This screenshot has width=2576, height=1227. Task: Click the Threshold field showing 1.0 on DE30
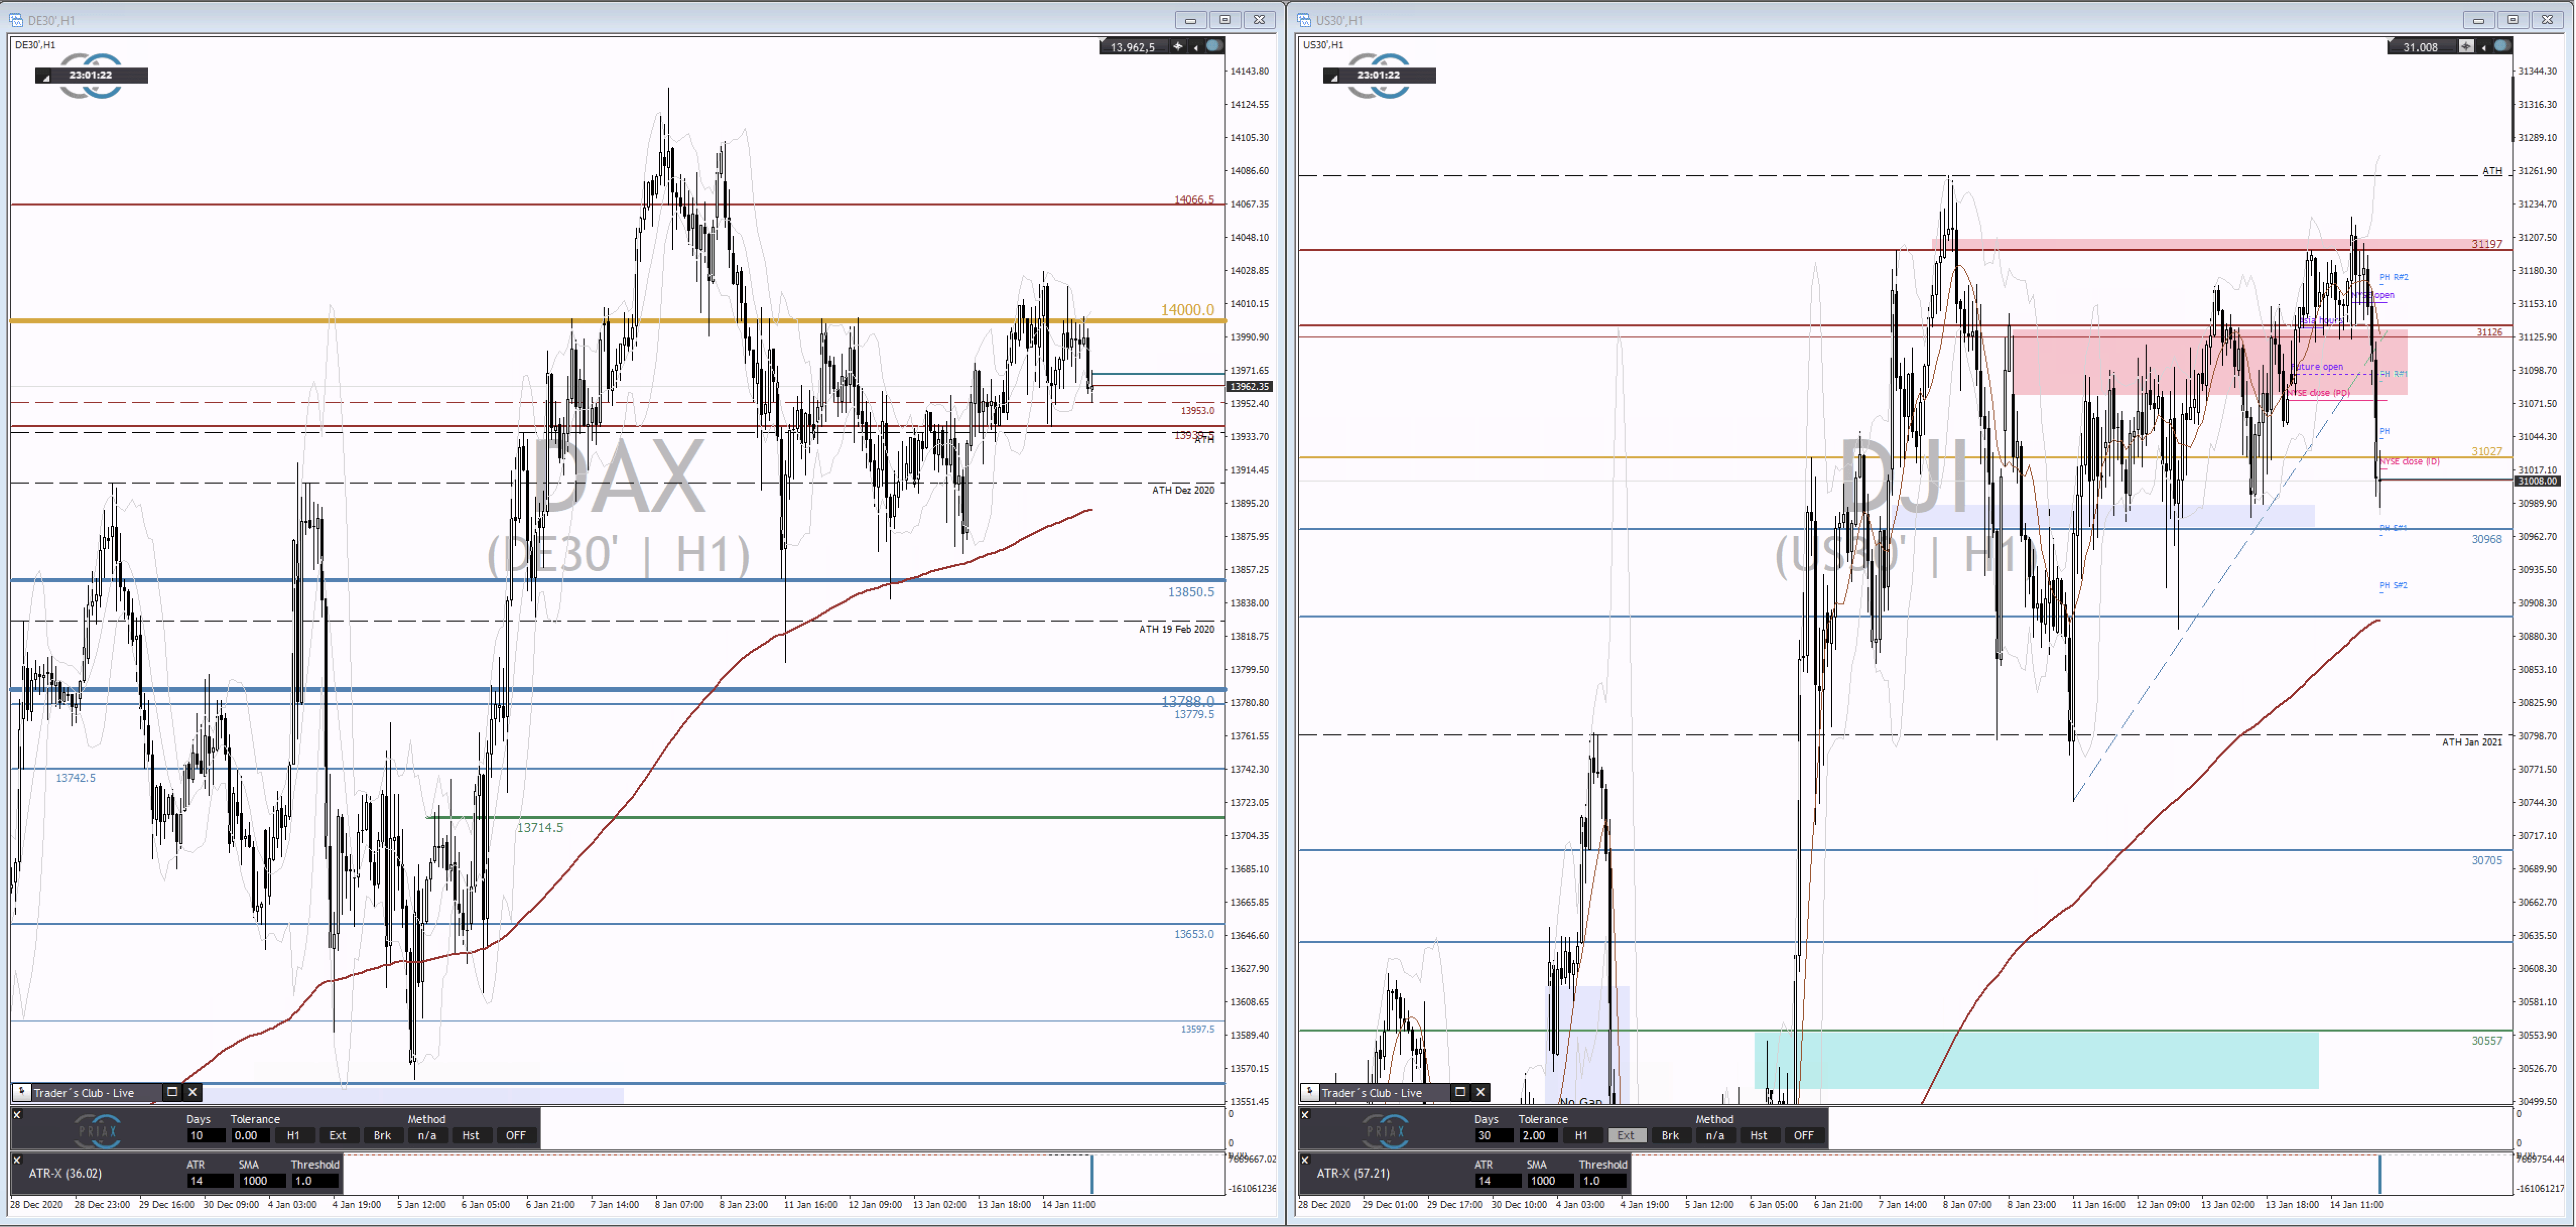tap(314, 1181)
